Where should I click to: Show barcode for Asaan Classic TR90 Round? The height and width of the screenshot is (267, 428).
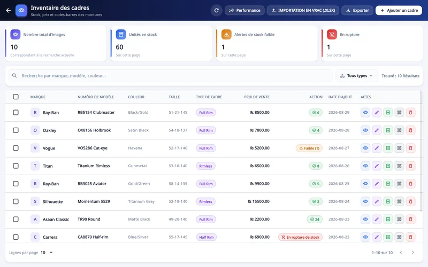point(399,219)
